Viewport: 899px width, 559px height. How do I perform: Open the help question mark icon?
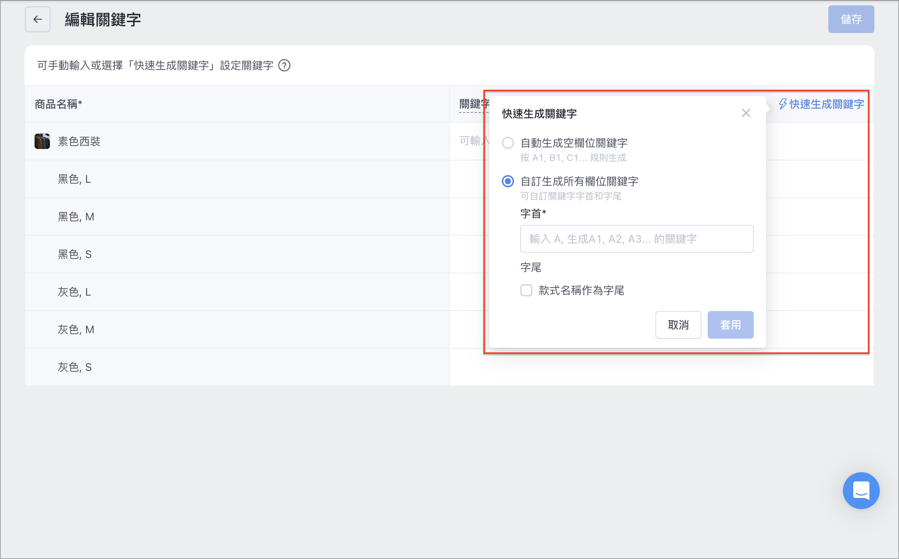284,66
